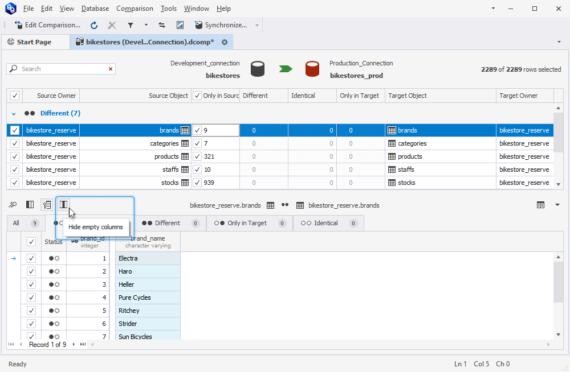Open the Comparison menu

pyautogui.click(x=135, y=9)
